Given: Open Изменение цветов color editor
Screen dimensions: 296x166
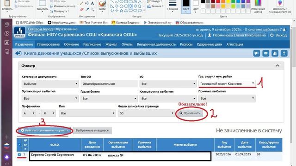Looking at the screenshot, I should coord(258,6).
